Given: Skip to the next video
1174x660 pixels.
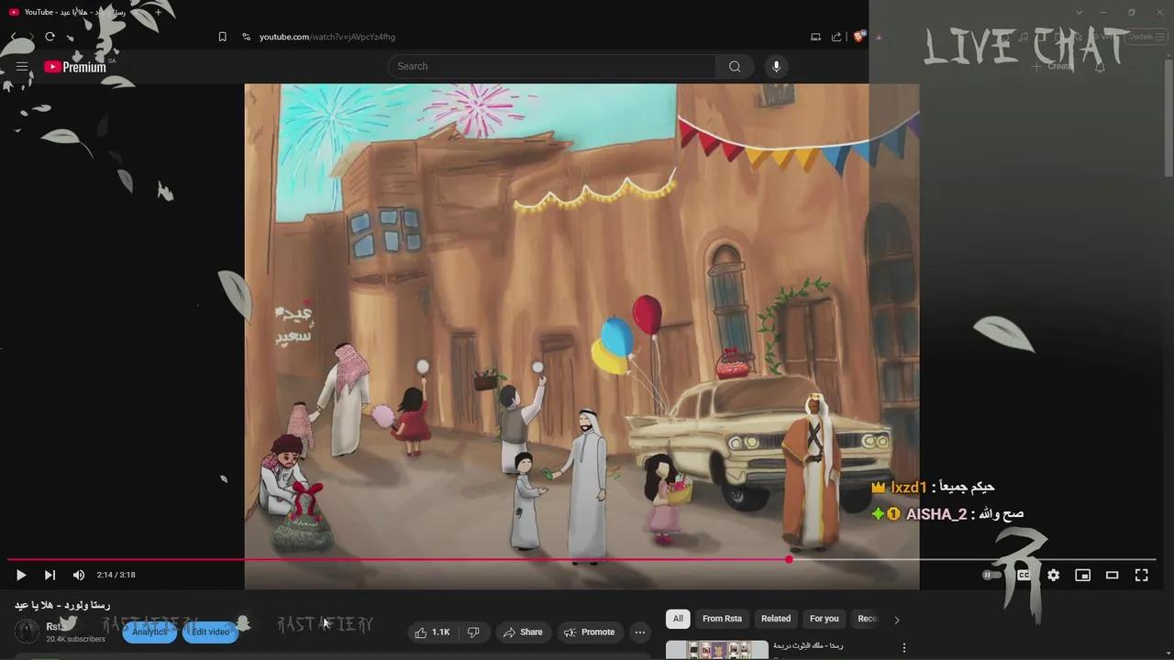Looking at the screenshot, I should point(50,575).
